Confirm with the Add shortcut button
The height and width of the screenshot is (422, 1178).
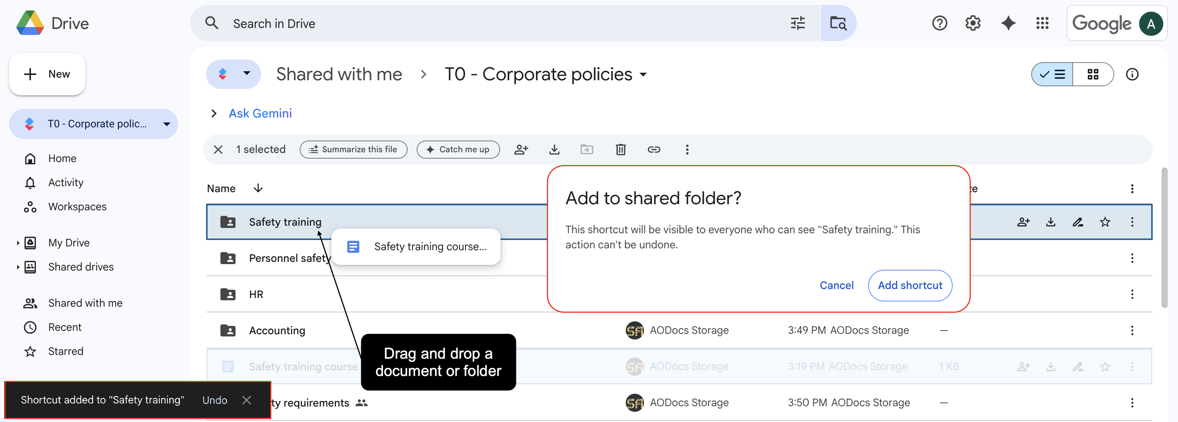tap(909, 285)
